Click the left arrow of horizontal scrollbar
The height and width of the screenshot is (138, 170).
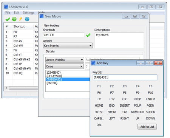6,88
